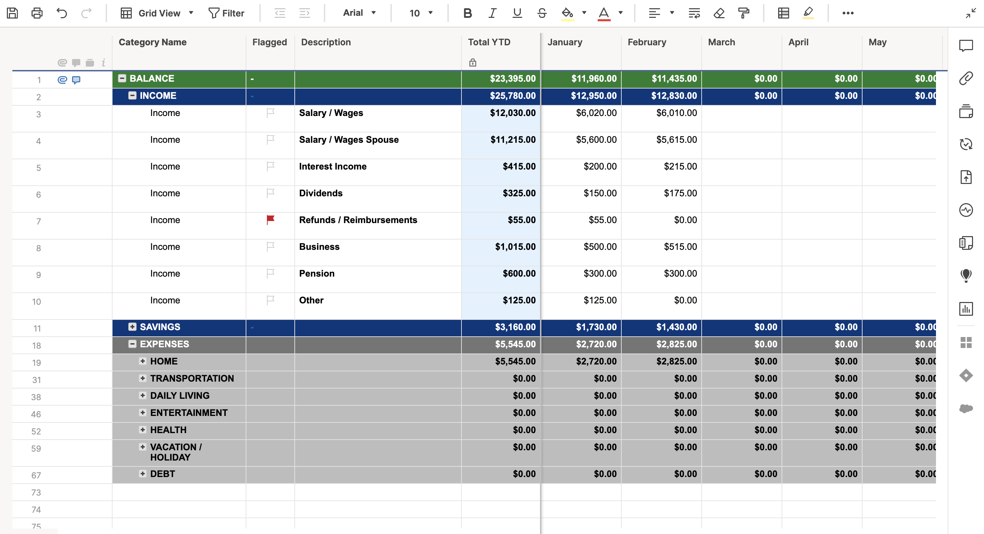Click the highlight color swatch
The image size is (984, 534).
point(568,20)
